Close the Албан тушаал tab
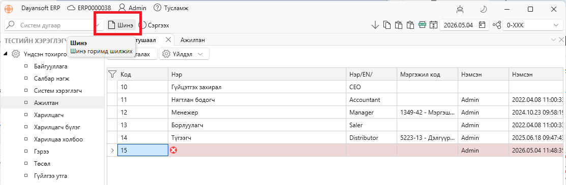566x185 pixels. (168, 40)
